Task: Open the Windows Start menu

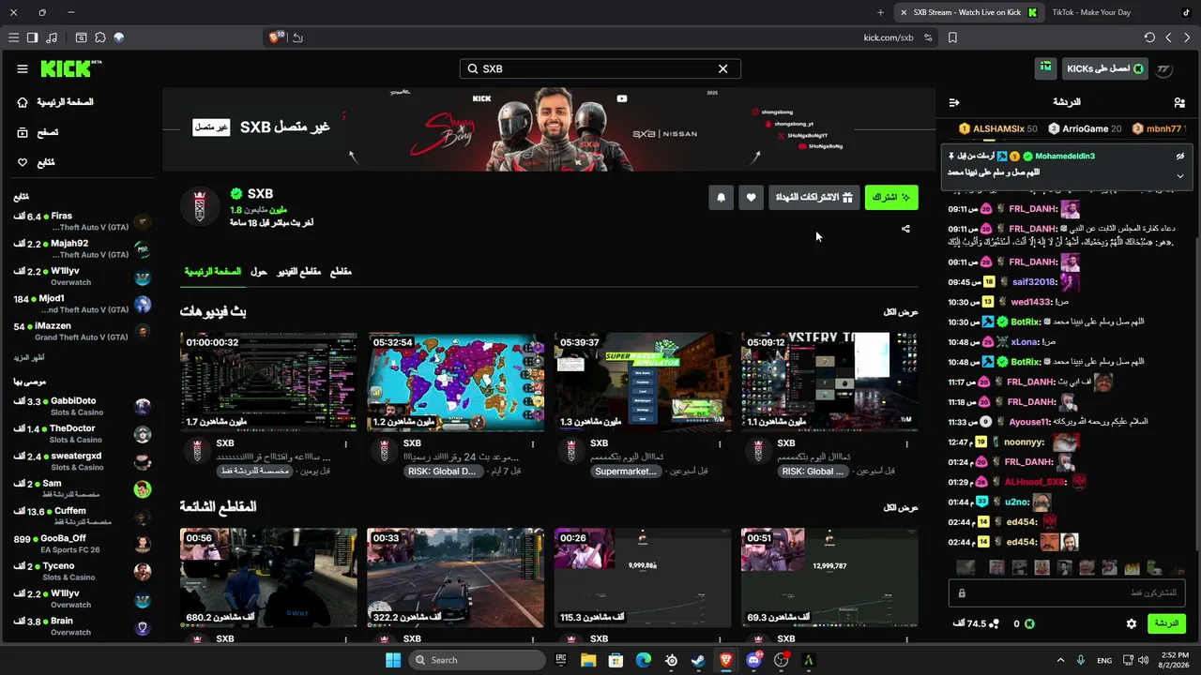Action: tap(393, 660)
